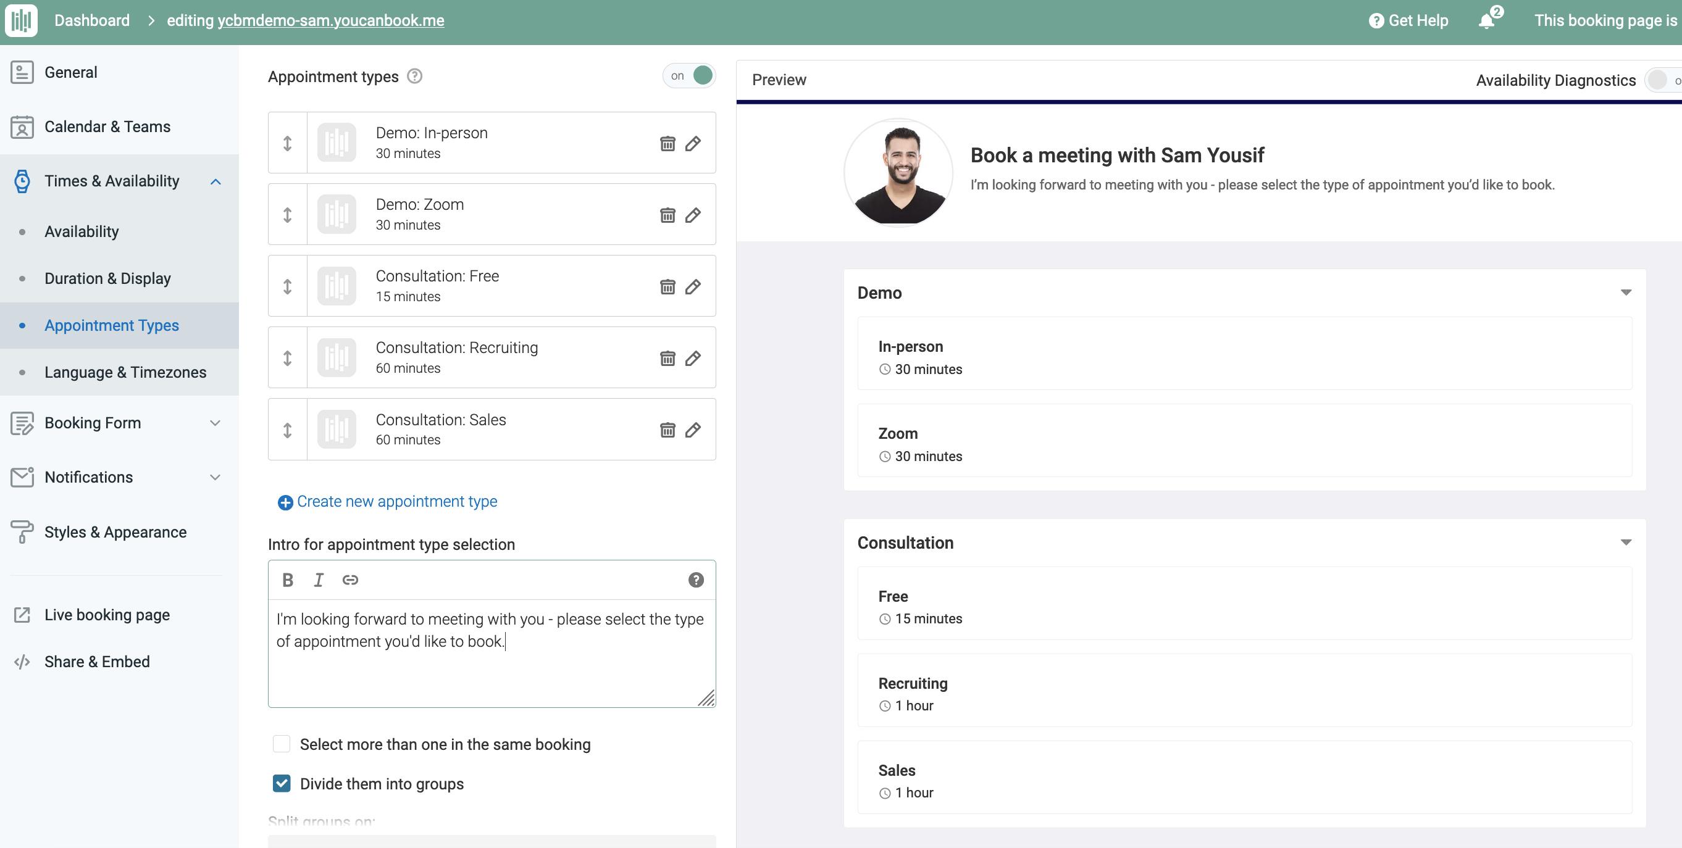Apply bold in the intro editor
Image resolution: width=1682 pixels, height=848 pixels.
tap(287, 580)
